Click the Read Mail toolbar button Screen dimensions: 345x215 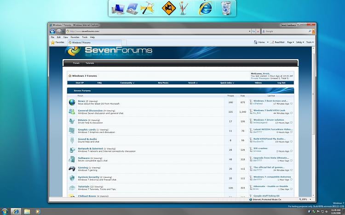pyautogui.click(x=277, y=42)
